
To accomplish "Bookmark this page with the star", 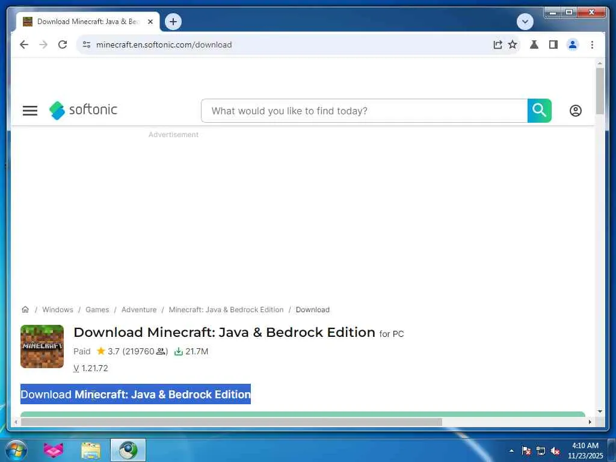I will pyautogui.click(x=513, y=45).
